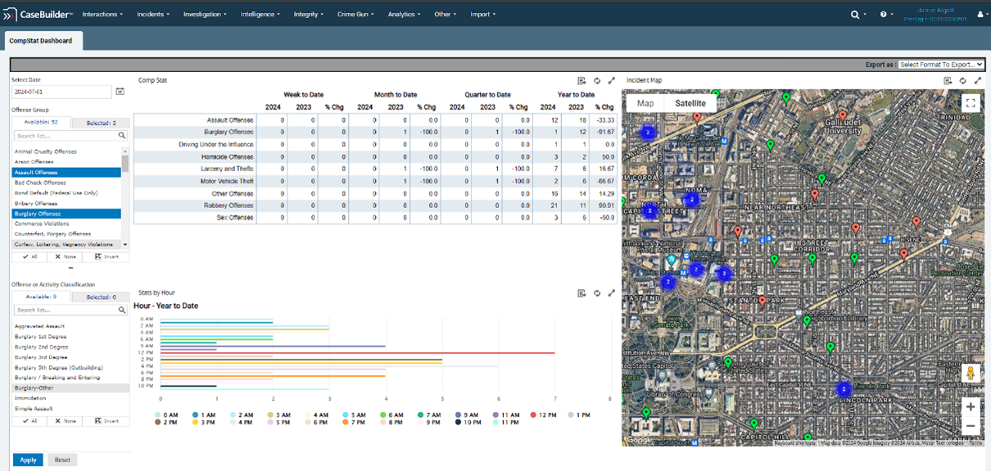Open the Import menu
Viewport: 991px width, 471px height.
click(482, 14)
